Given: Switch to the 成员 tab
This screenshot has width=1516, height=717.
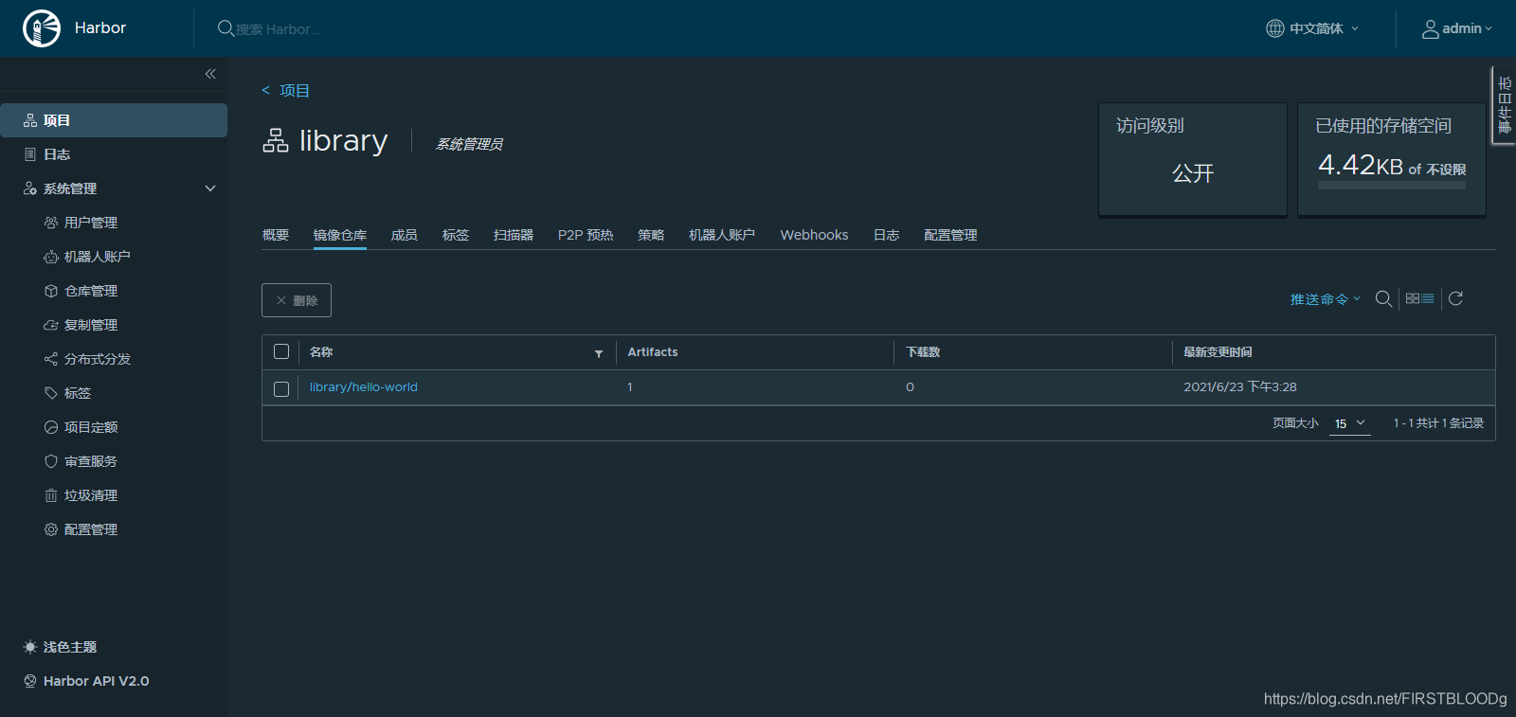Looking at the screenshot, I should pos(405,235).
